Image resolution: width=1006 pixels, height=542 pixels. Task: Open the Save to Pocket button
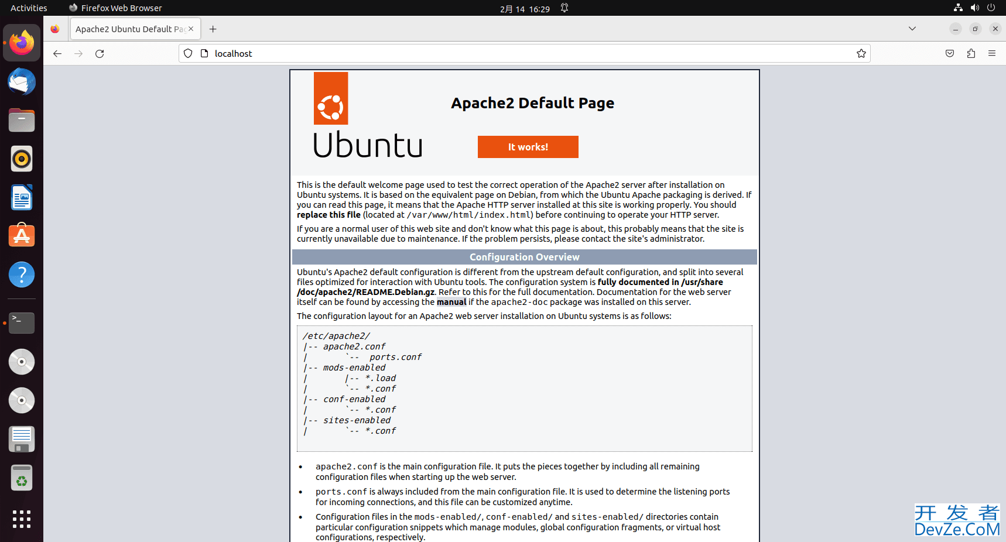(950, 53)
